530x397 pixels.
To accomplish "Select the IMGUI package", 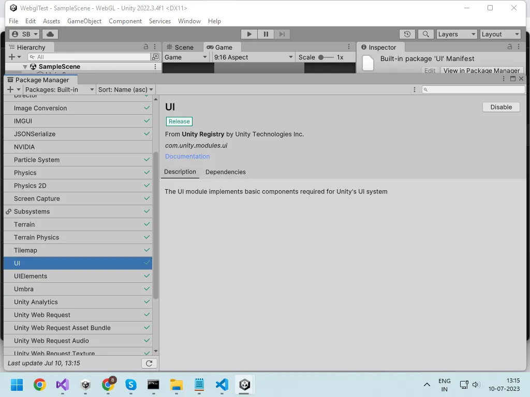I will (78, 121).
